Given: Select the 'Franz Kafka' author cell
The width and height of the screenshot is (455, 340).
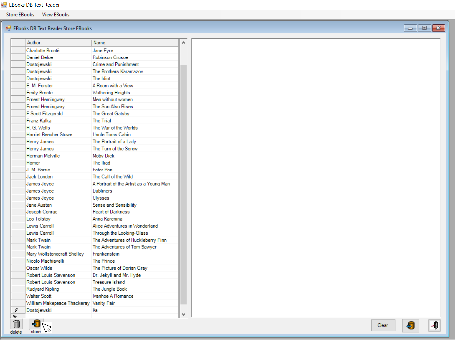Looking at the screenshot, I should (x=58, y=121).
